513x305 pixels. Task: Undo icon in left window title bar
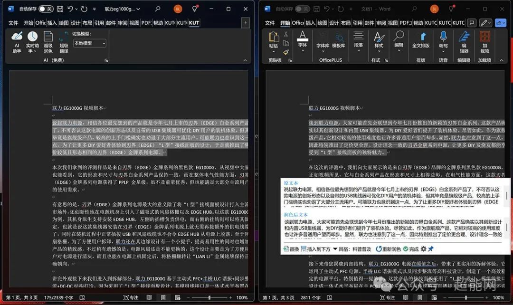(70, 9)
